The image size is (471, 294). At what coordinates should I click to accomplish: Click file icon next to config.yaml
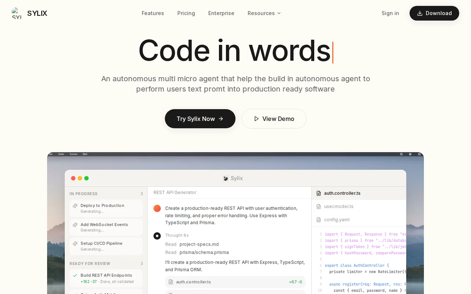pos(319,220)
